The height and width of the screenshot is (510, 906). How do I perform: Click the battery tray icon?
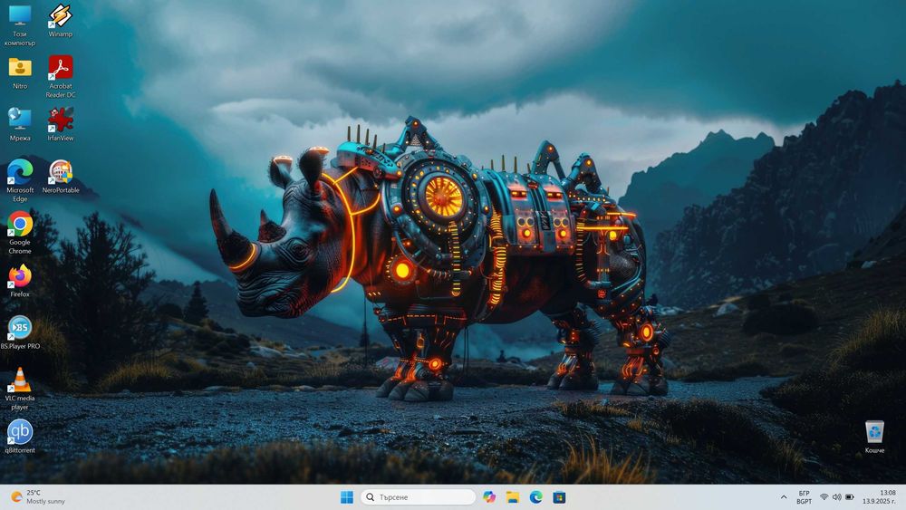tap(850, 497)
